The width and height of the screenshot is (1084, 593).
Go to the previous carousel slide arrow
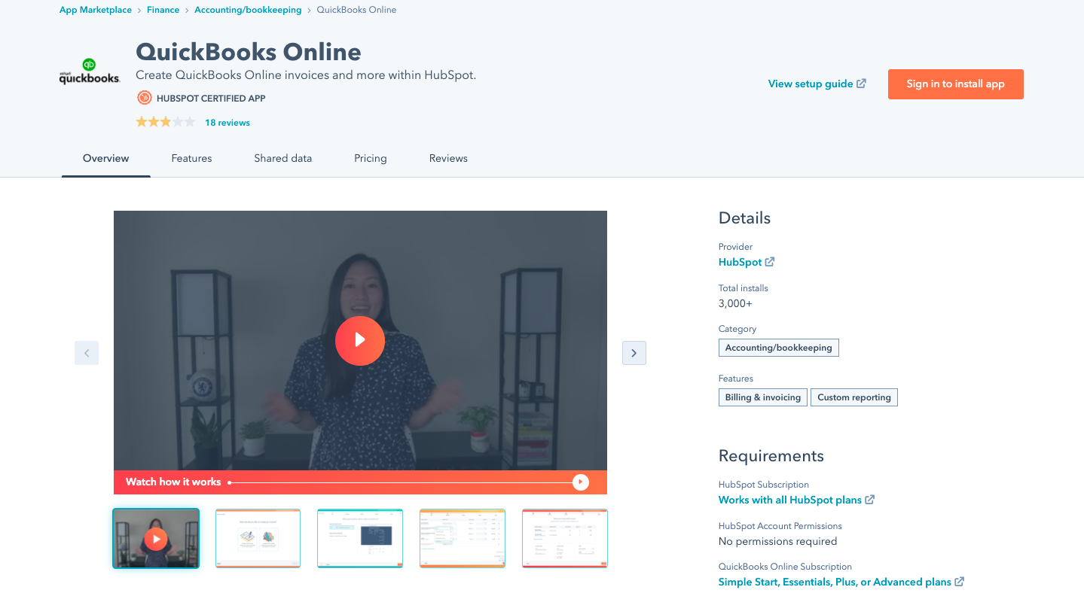(x=87, y=353)
